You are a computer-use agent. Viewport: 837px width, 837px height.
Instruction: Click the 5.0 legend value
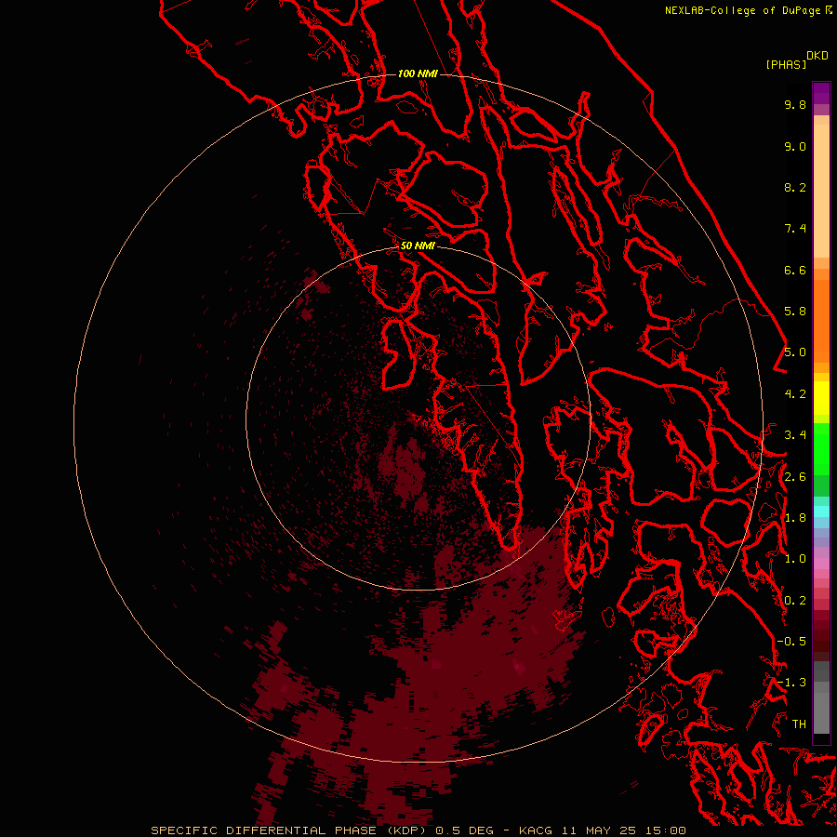(795, 352)
